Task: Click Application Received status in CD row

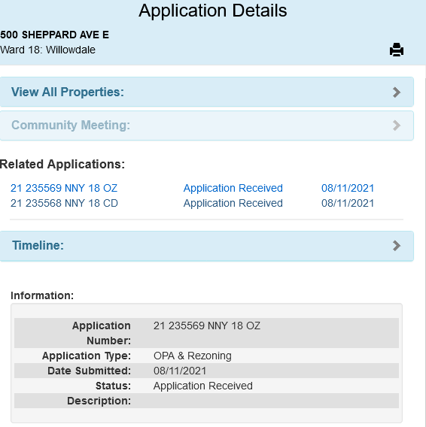Action: pos(233,203)
